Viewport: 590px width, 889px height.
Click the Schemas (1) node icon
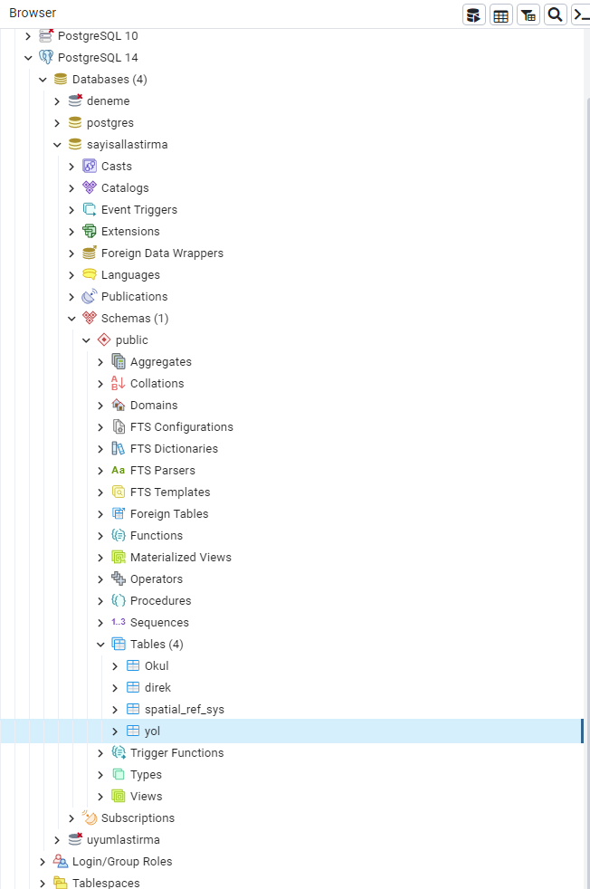90,318
